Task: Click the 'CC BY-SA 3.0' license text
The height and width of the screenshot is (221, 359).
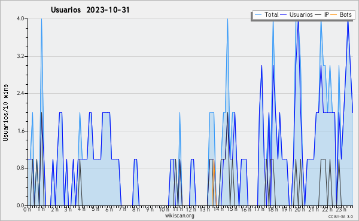Action: pos(340,217)
